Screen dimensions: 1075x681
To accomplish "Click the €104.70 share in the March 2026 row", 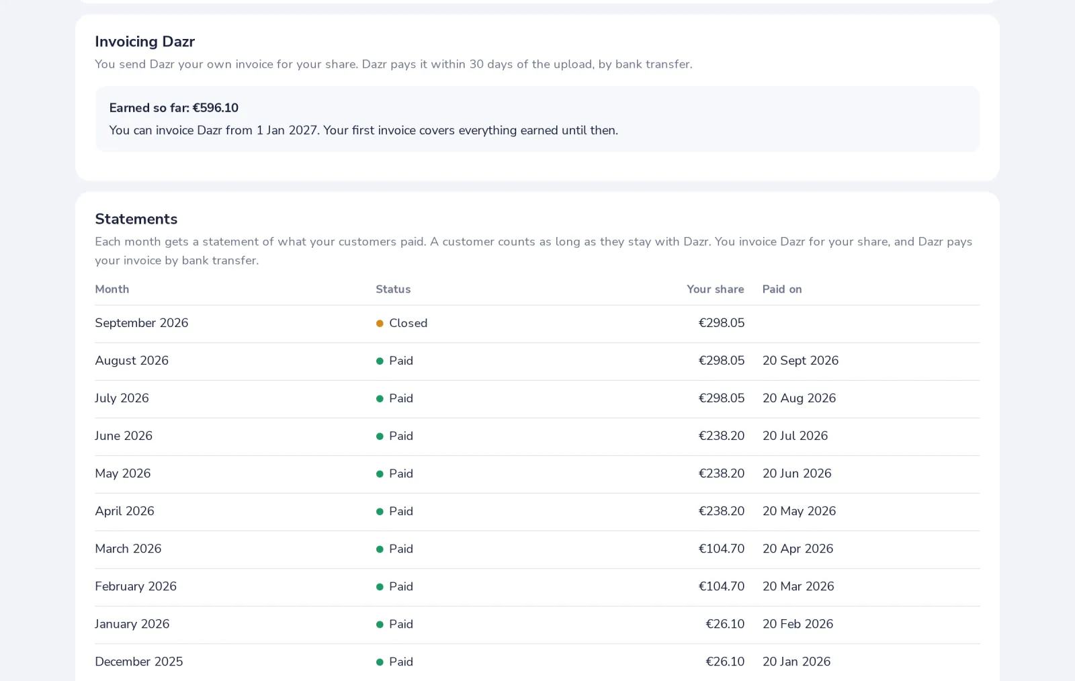I will click(722, 549).
